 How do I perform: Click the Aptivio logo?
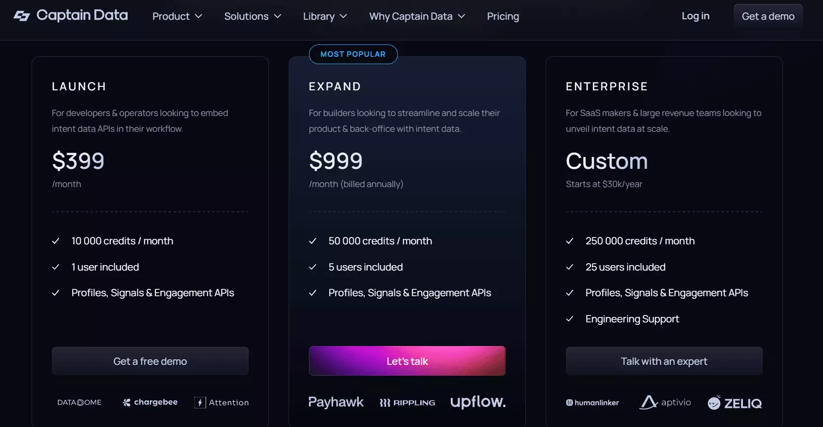pos(665,402)
